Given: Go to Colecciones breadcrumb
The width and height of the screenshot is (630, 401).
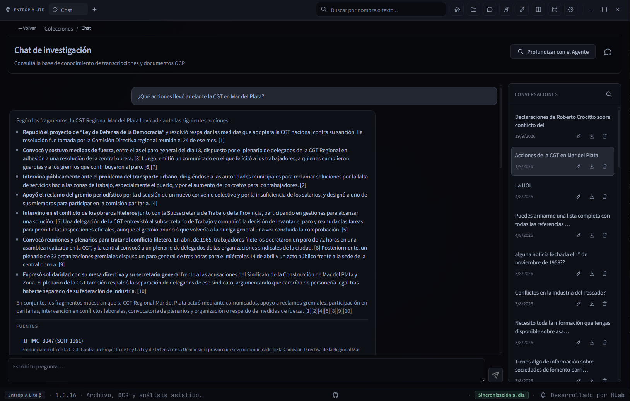Looking at the screenshot, I should click(58, 29).
